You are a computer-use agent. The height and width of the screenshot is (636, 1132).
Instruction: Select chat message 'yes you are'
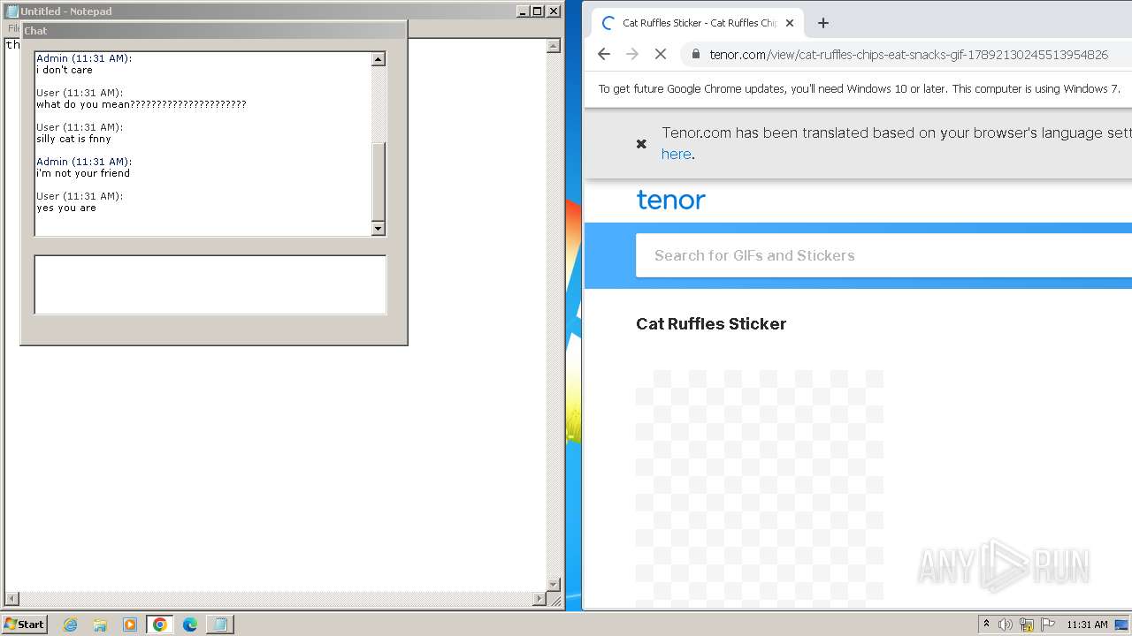pyautogui.click(x=66, y=208)
